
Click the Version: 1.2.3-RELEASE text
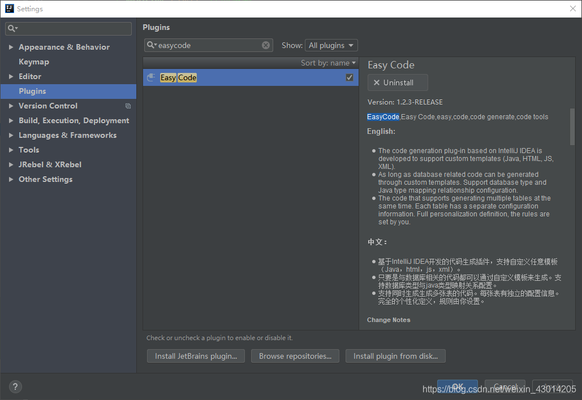click(405, 102)
